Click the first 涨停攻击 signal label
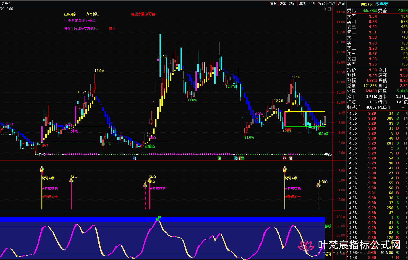The width and height of the screenshot is (408, 260). [x=50, y=197]
